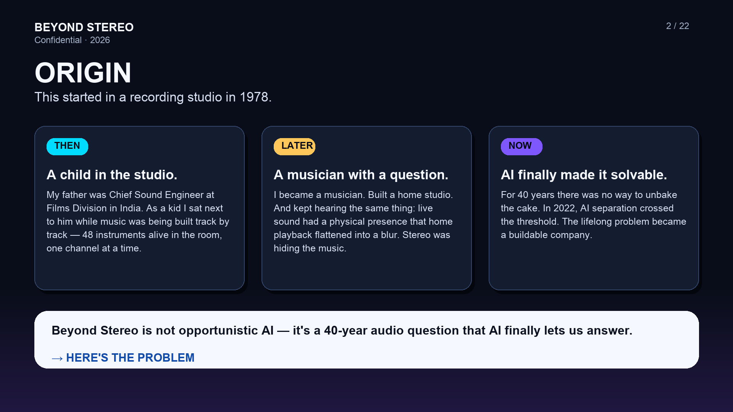Click paragraph about Chief Sound Engineer father

(x=138, y=221)
